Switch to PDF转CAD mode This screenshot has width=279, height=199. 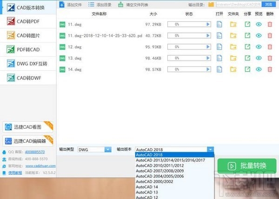click(28, 49)
